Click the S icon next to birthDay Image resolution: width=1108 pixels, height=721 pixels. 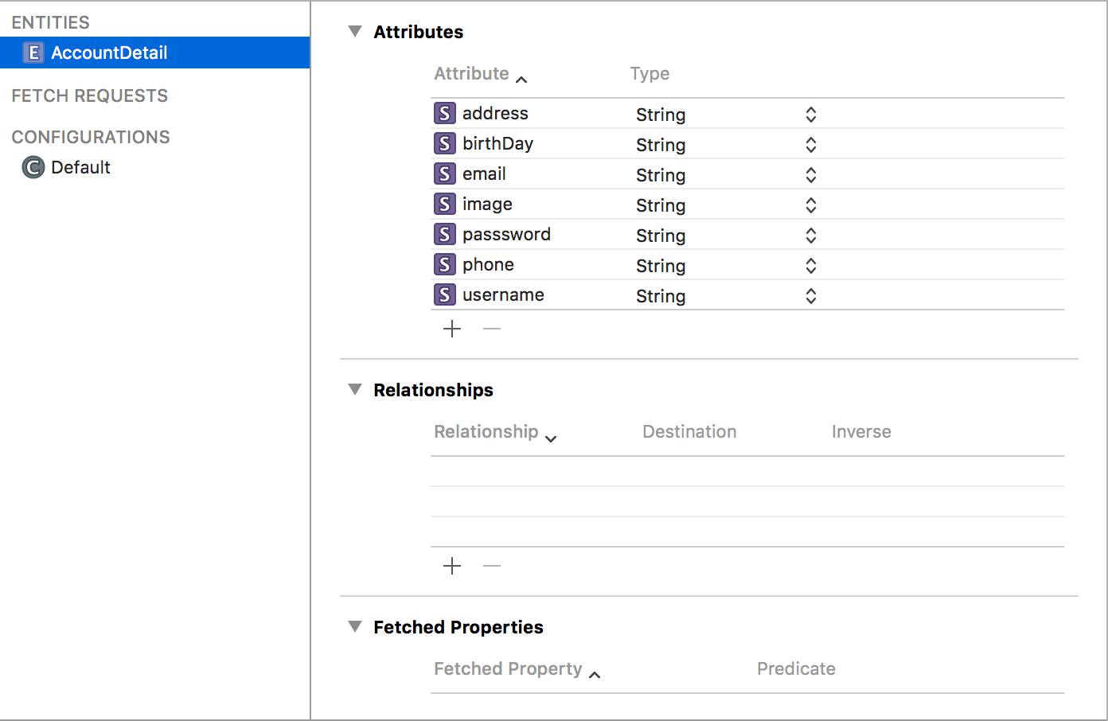click(444, 144)
